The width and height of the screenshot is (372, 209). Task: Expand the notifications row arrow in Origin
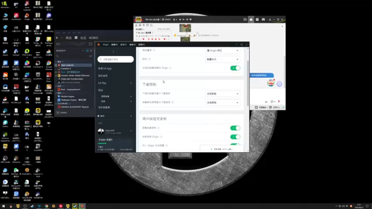click(x=131, y=116)
